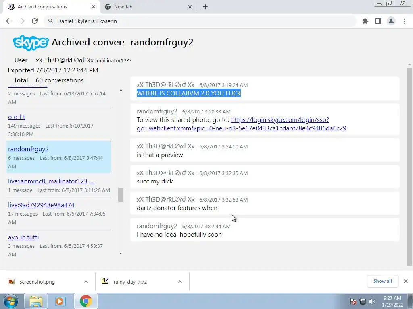Open downloaded screenshot.png file
The height and width of the screenshot is (309, 413).
pos(37,282)
